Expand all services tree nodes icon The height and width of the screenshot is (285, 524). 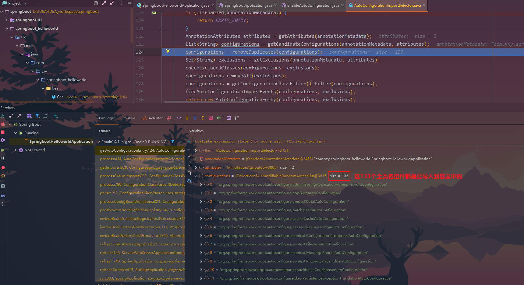pos(11,116)
